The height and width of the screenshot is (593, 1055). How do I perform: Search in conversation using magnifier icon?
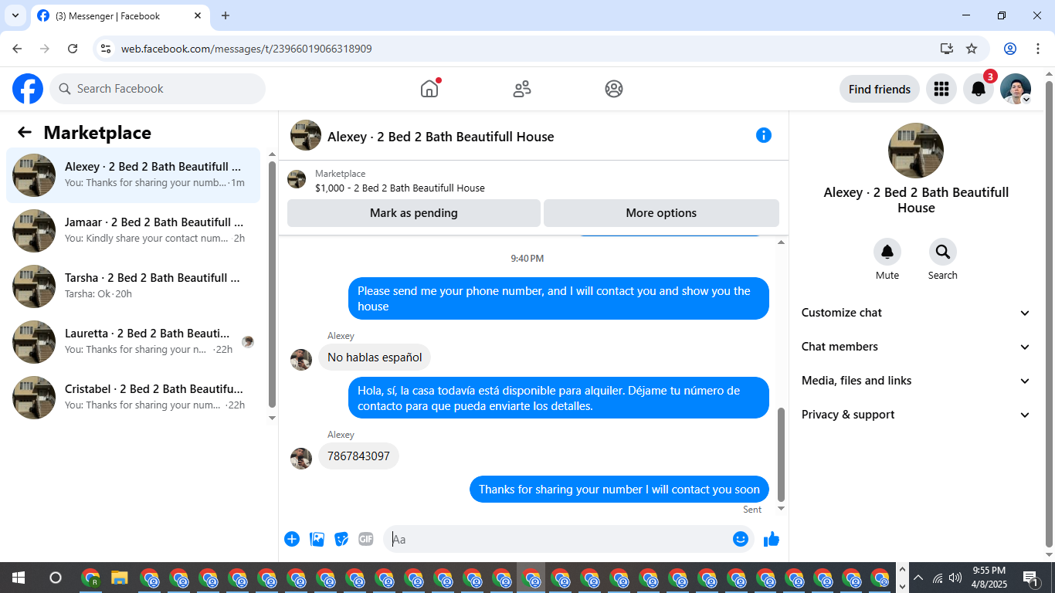pos(943,252)
